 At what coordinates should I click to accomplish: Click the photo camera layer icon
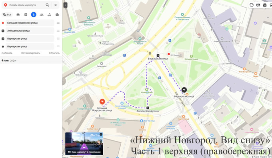coord(265,5)
